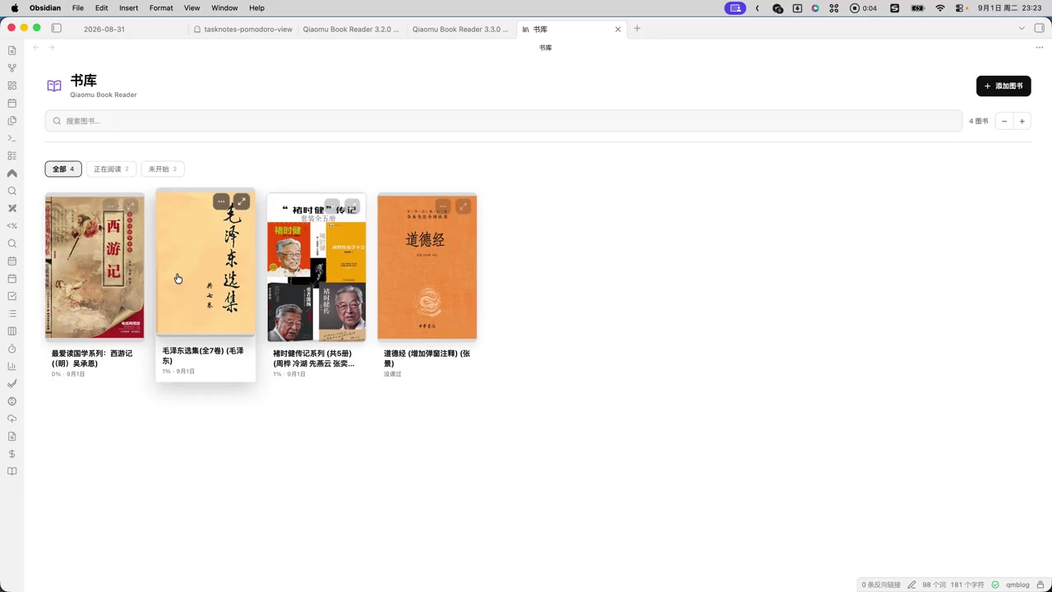Open the 西游记 book cover
The image size is (1052, 592).
[95, 267]
